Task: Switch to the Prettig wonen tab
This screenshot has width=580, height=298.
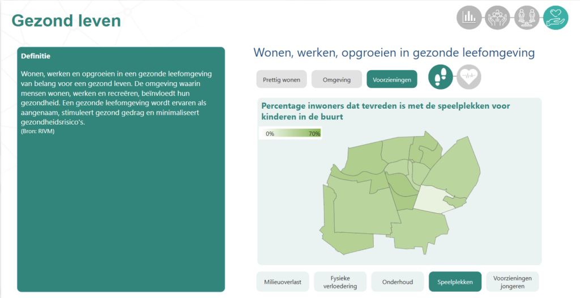Action: pyautogui.click(x=282, y=79)
